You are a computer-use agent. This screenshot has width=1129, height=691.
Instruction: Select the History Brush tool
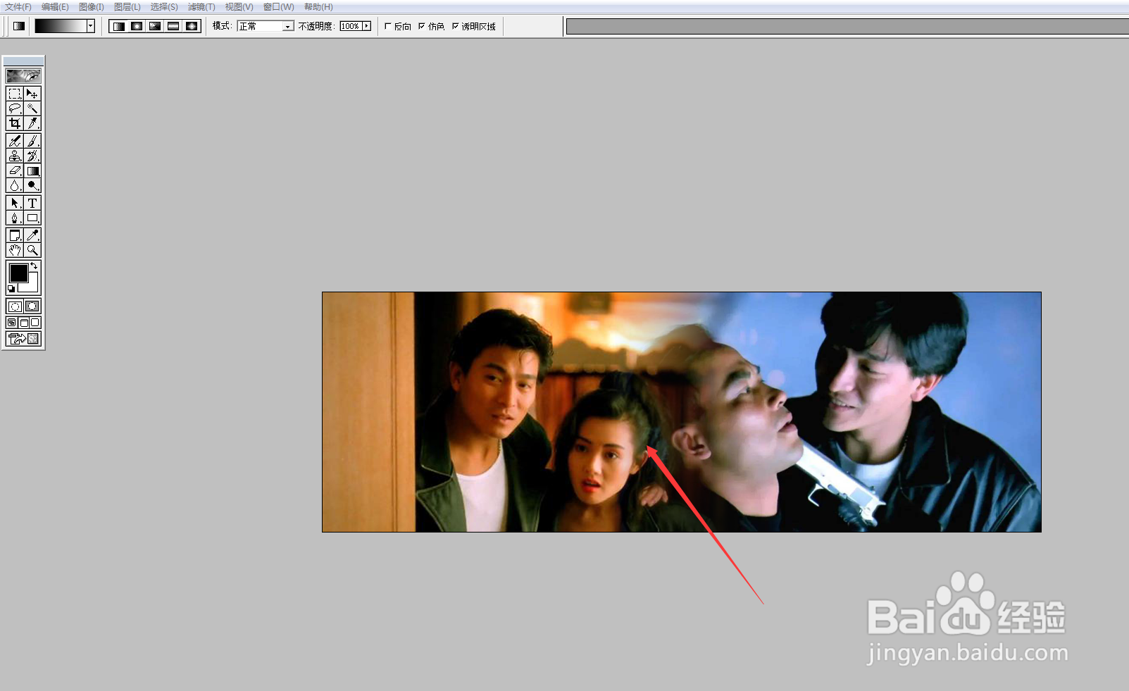click(x=32, y=156)
